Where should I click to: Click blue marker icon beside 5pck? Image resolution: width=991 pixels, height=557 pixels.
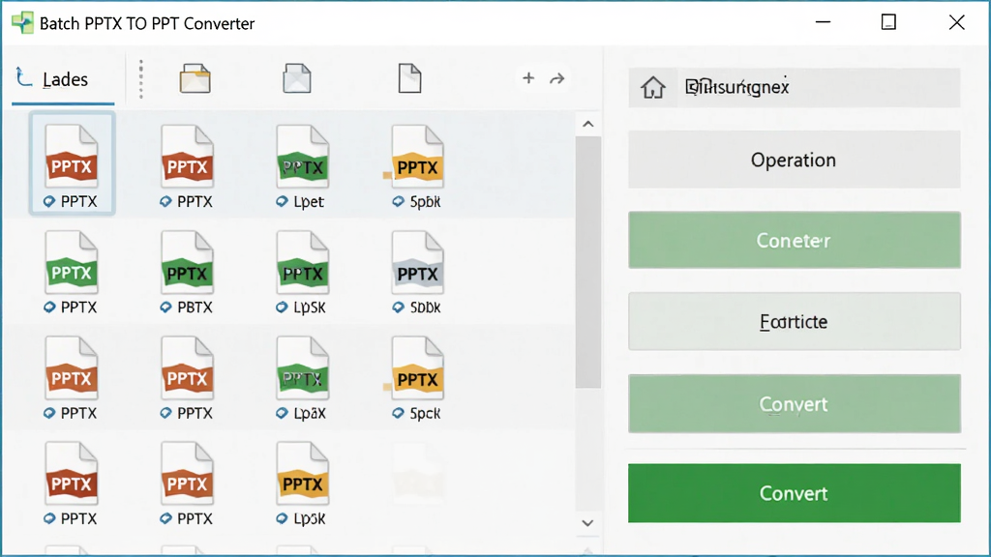(x=398, y=414)
